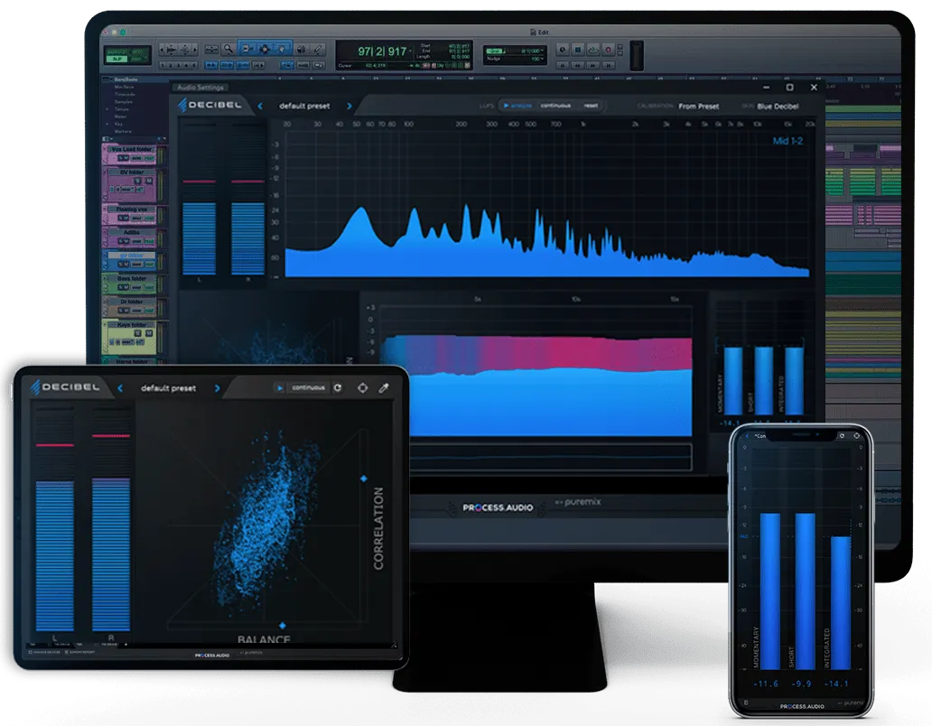Click the Decibel logo on the monitor plugin
Image resolution: width=932 pixels, height=726 pixels.
point(210,105)
